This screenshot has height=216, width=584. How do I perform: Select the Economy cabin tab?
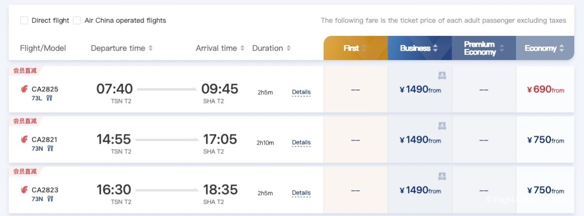point(544,48)
